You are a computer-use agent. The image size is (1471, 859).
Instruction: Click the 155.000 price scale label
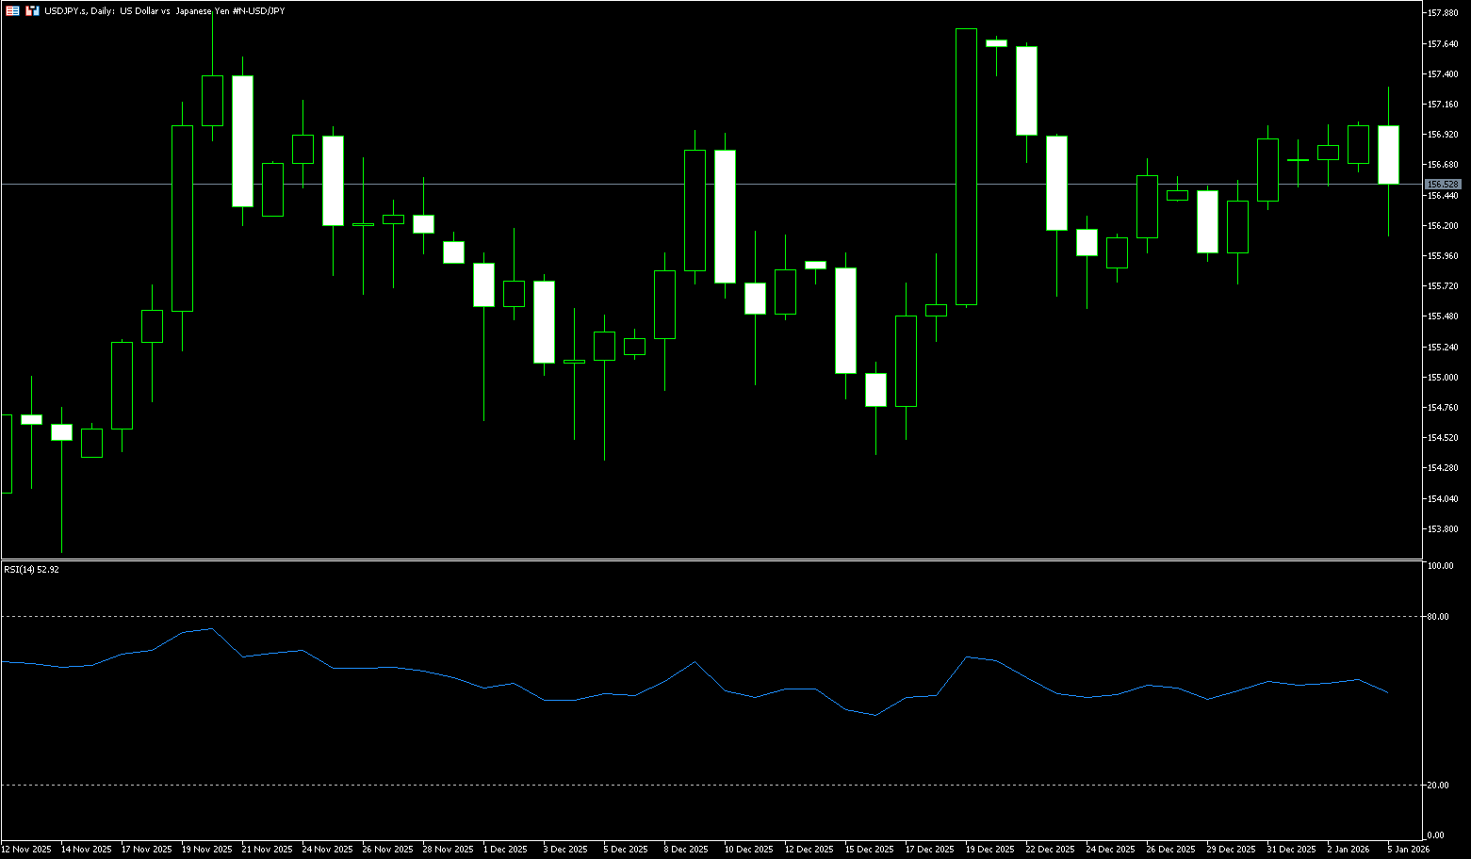[x=1444, y=377]
